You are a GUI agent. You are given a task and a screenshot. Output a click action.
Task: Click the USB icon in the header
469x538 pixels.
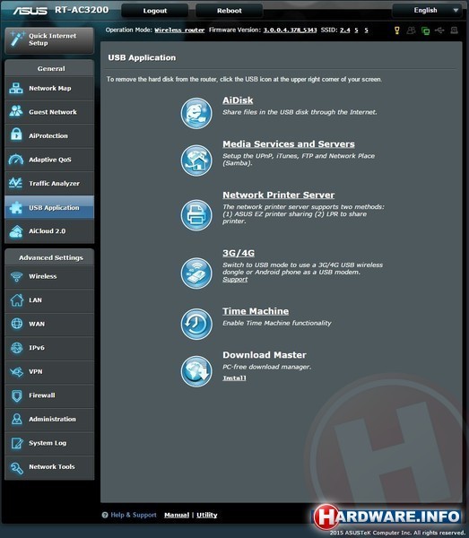439,30
